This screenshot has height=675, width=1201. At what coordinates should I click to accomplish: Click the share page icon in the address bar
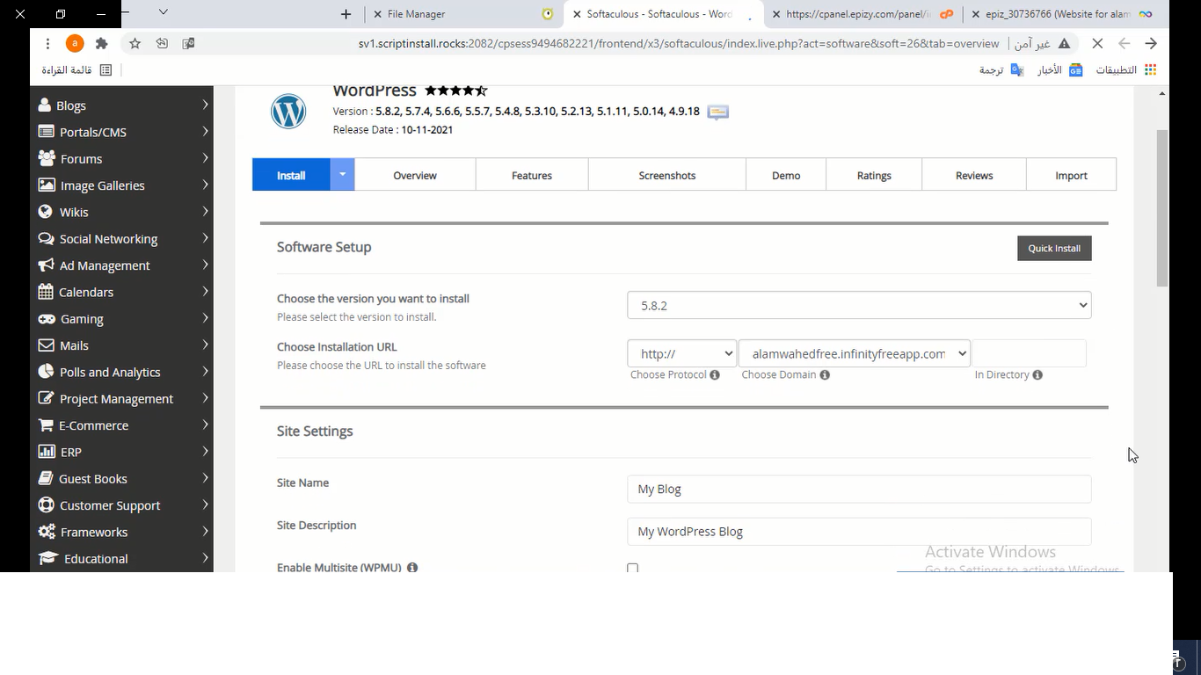(x=162, y=43)
